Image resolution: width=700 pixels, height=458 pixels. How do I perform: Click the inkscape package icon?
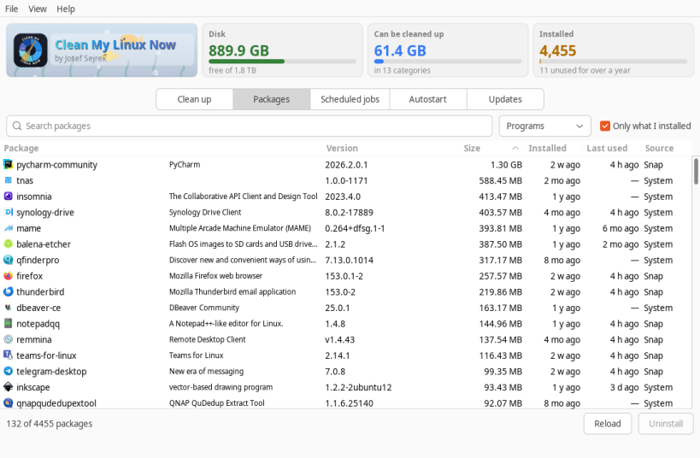[x=8, y=387]
